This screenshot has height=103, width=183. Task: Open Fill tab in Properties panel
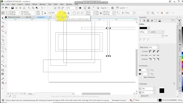pos(144,21)
